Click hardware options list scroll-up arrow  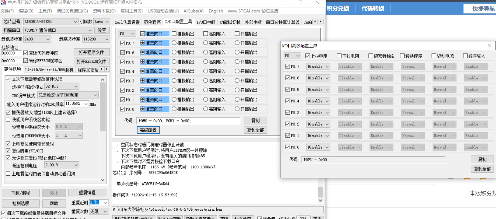pos(103,80)
